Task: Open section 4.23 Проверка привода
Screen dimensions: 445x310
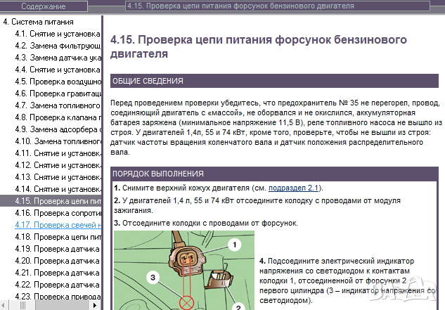Action: tap(58, 297)
